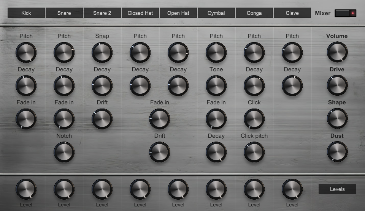Viewport: 365px width, 211px height.
Task: Trigger the Open Hat button
Action: 178,13
